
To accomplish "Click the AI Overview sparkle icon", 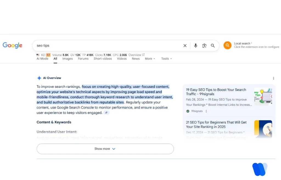I will pos(39,78).
